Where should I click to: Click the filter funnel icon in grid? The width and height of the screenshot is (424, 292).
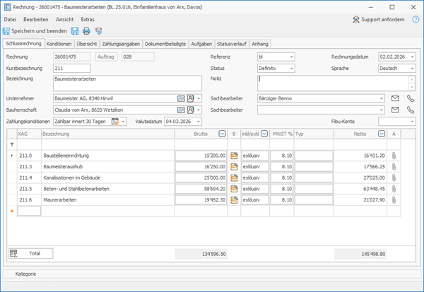coord(12,144)
